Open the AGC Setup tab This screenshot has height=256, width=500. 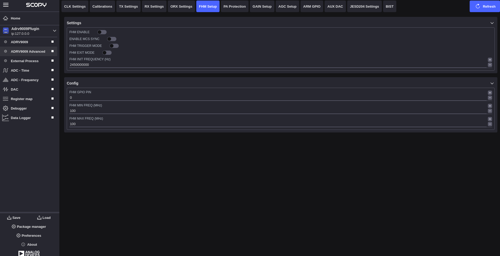[287, 6]
